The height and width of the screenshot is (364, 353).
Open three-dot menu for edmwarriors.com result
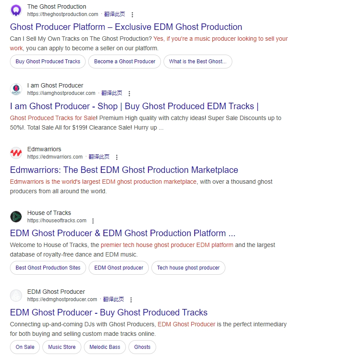tap(117, 157)
